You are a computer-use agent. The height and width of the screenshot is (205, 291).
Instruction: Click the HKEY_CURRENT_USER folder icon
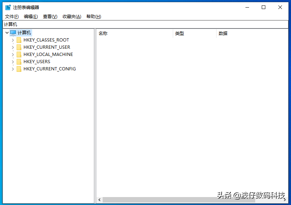point(19,47)
